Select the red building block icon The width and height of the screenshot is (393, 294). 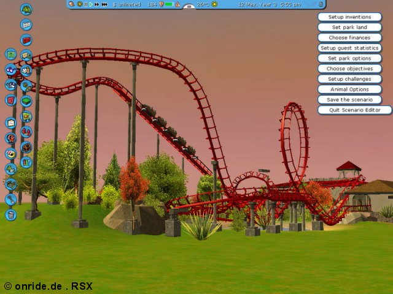[11, 100]
